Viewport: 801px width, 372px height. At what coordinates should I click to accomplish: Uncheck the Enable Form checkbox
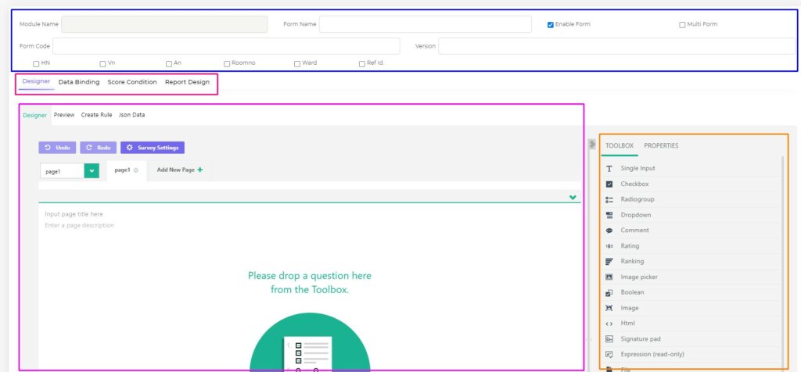551,24
